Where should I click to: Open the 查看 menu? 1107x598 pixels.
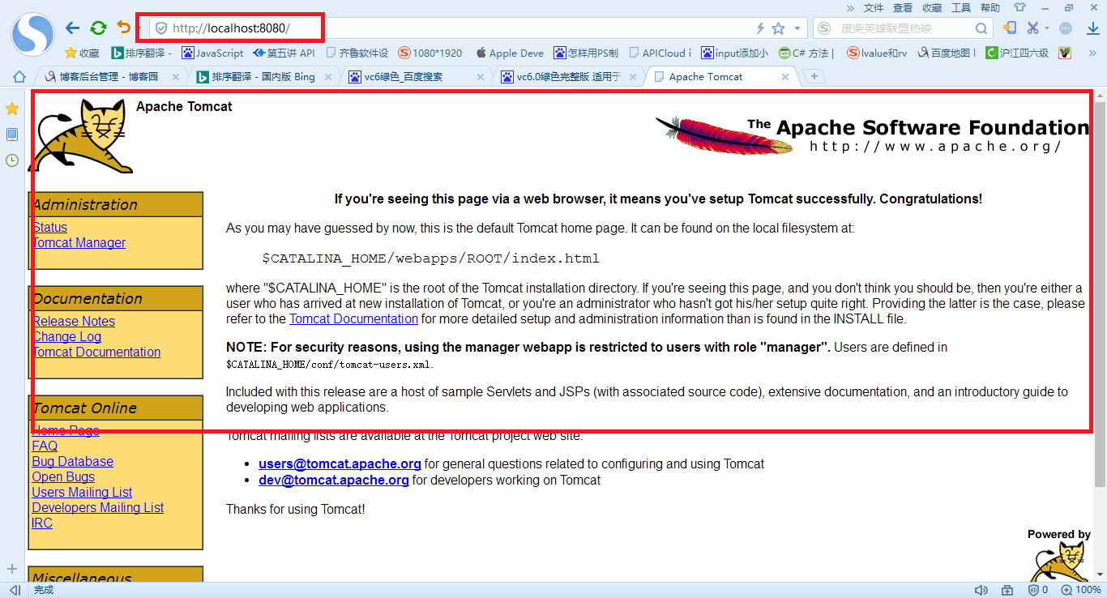point(903,7)
